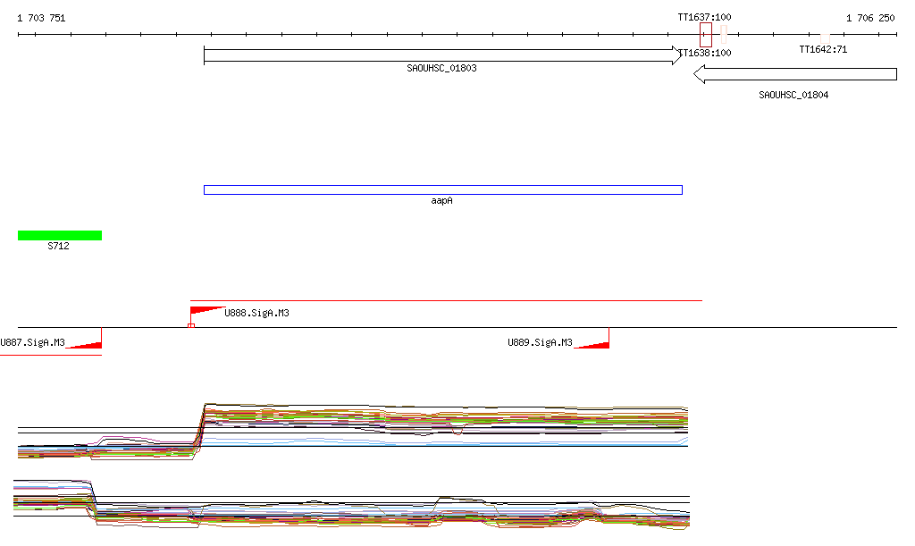This screenshot has width=915, height=546.
Task: Click the aapA text label
Action: pyautogui.click(x=441, y=201)
